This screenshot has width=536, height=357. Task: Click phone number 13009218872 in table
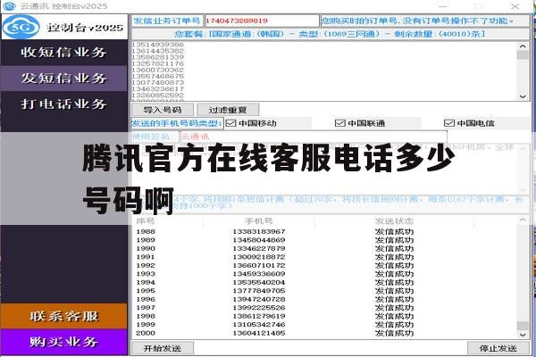pos(259,257)
